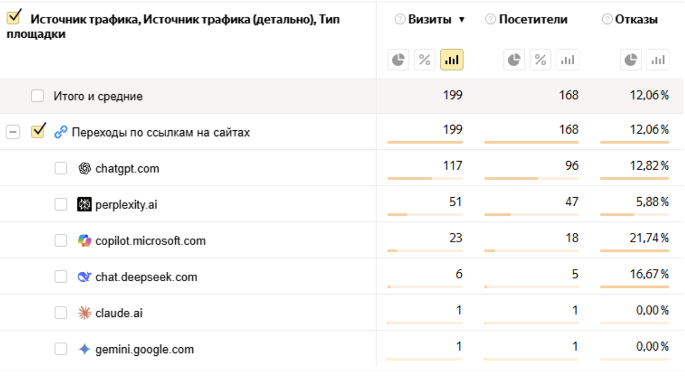Toggle the bar chart icon under Визиты
This screenshot has width=685, height=377.
point(452,60)
